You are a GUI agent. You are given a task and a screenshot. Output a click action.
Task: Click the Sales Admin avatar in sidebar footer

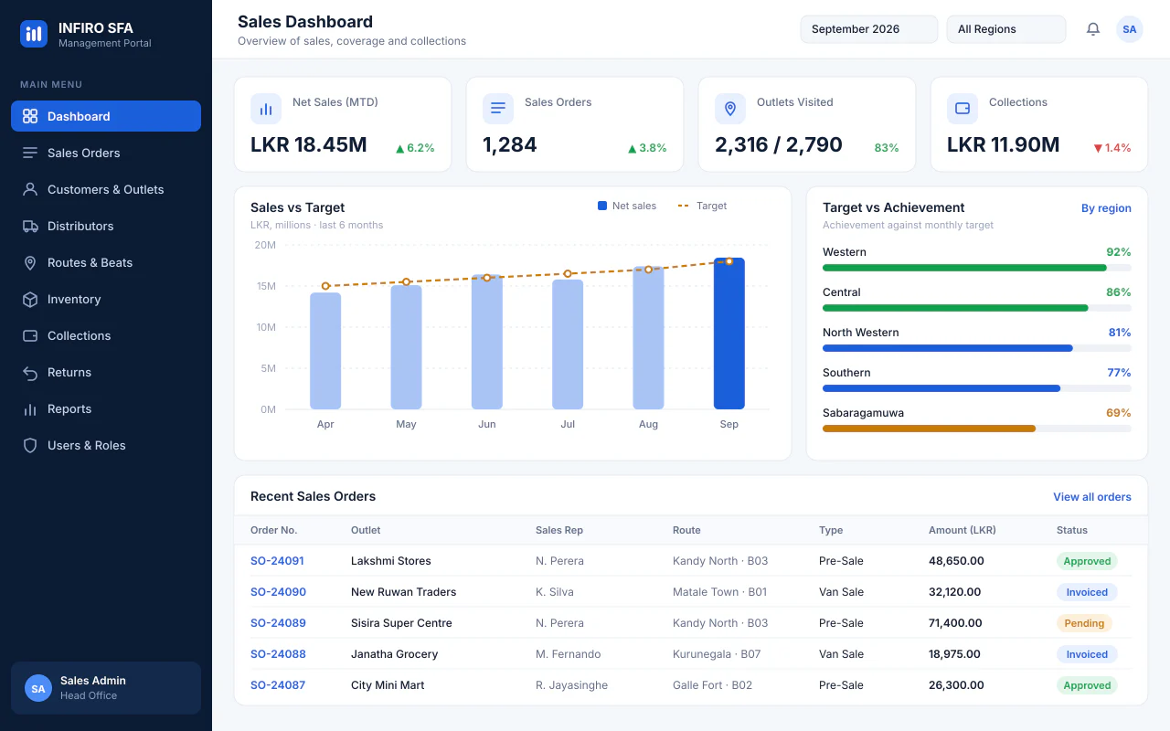(38, 688)
